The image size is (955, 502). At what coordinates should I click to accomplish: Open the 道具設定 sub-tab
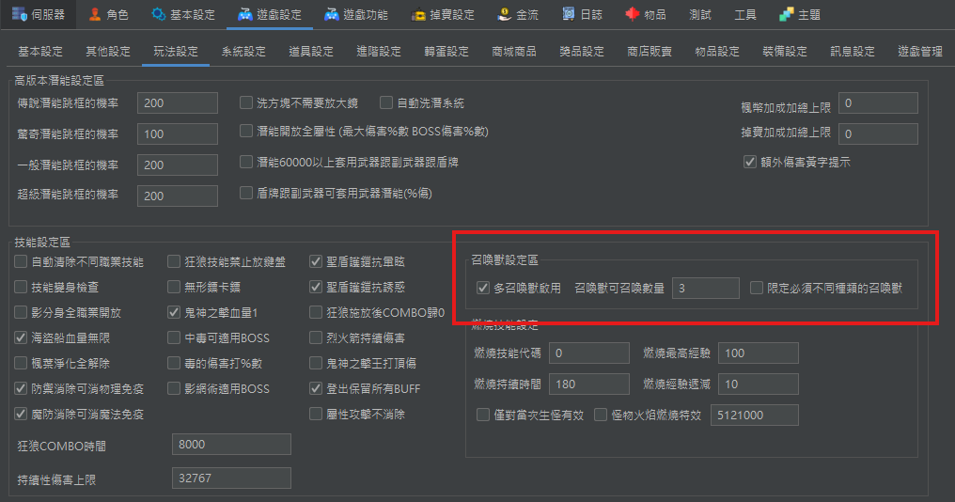(x=310, y=51)
